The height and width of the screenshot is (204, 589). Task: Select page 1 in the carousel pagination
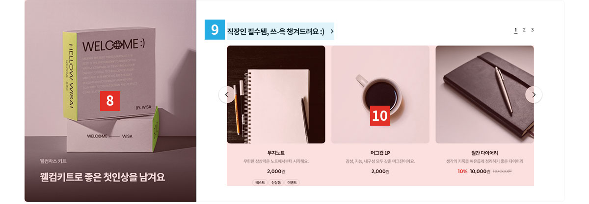click(x=515, y=30)
